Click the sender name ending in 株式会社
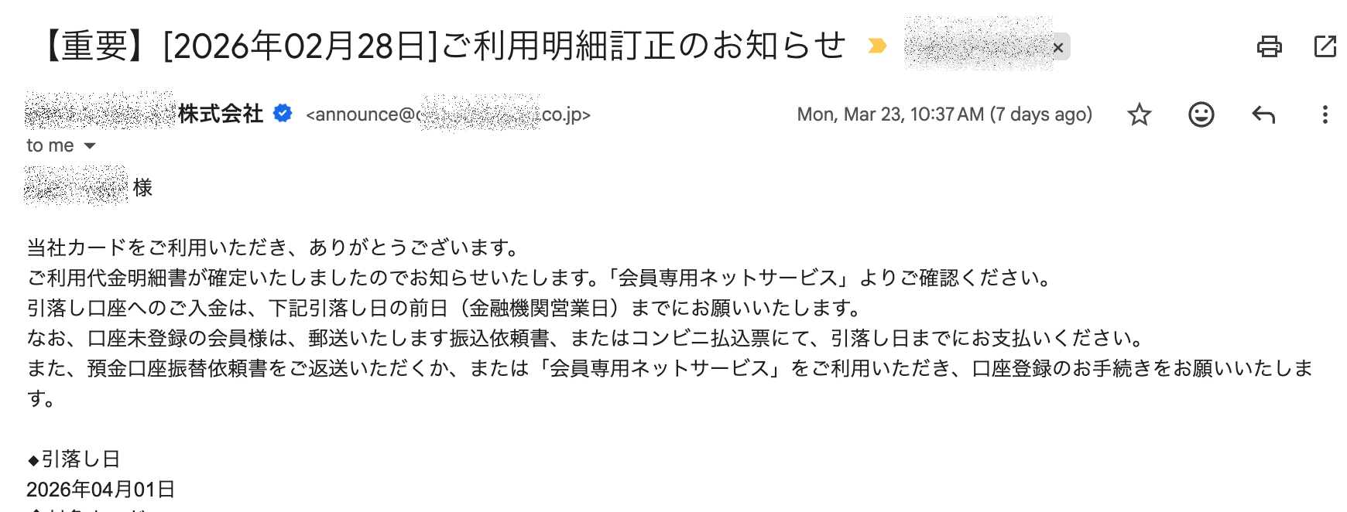Screen dimensions: 1347x512 (x=144, y=114)
